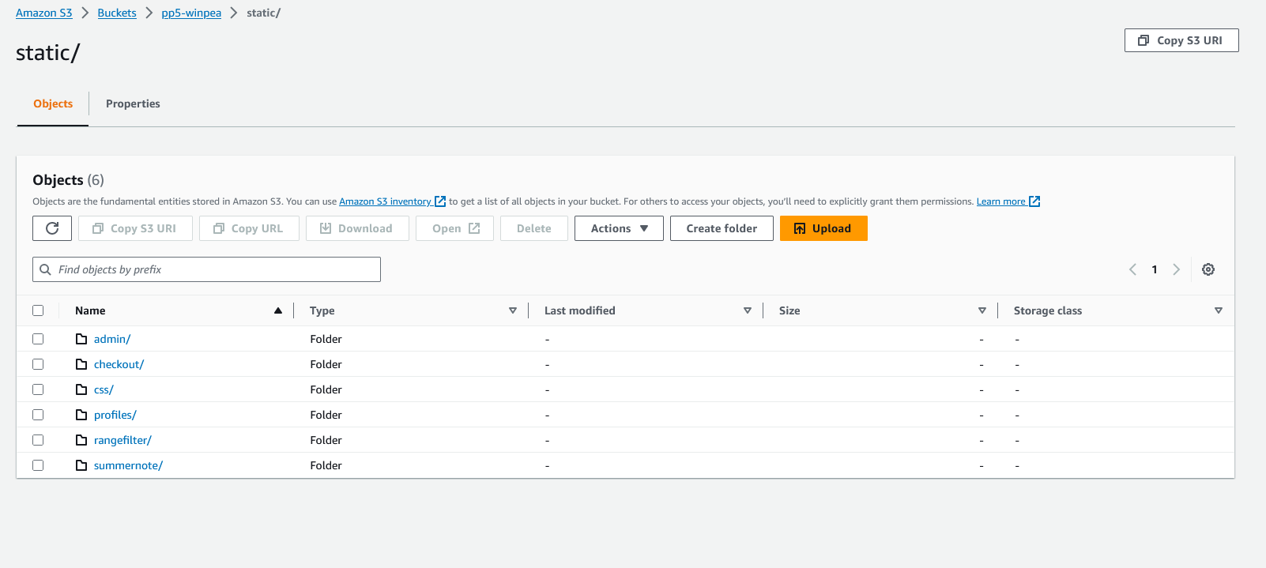Go to the previous page arrow

click(1132, 269)
